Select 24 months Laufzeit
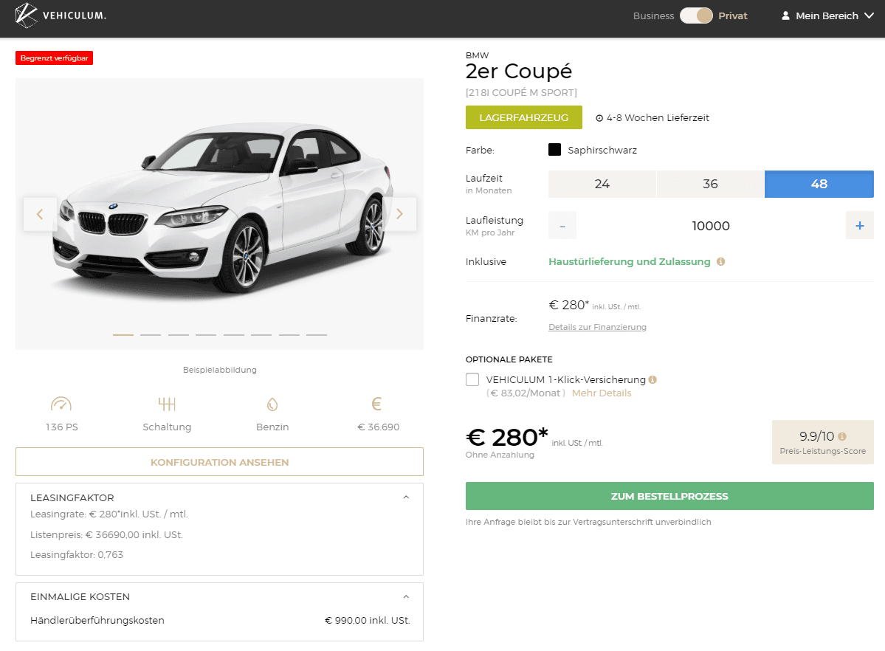The width and height of the screenshot is (885, 651). 602,184
